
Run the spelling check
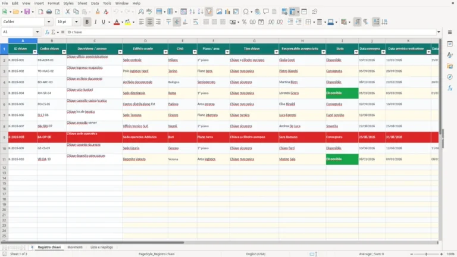[x=149, y=12]
